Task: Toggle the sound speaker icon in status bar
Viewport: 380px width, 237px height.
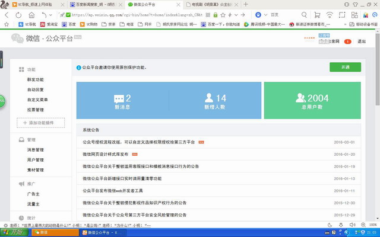Action: click(352, 225)
